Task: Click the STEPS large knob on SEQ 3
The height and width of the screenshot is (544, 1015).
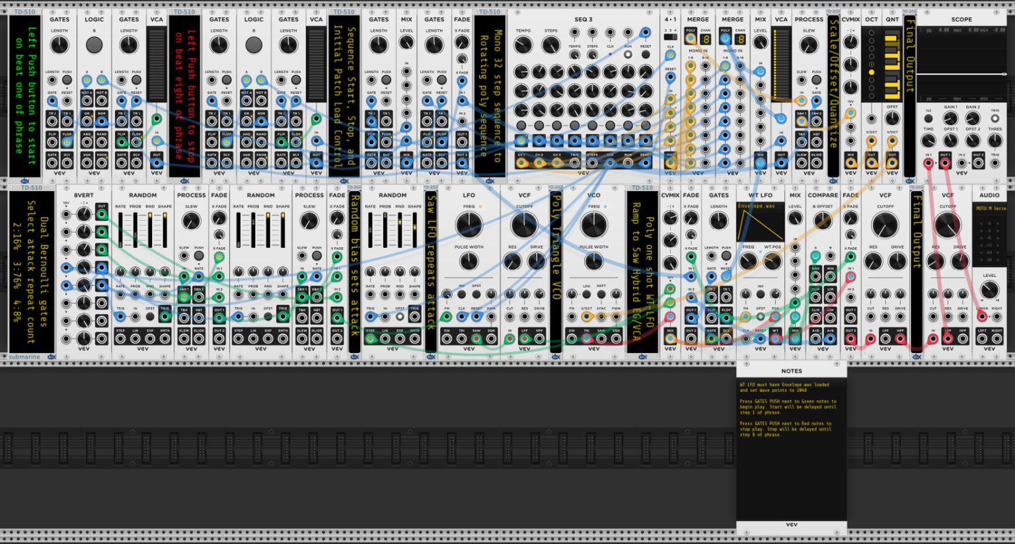Action: point(550,45)
